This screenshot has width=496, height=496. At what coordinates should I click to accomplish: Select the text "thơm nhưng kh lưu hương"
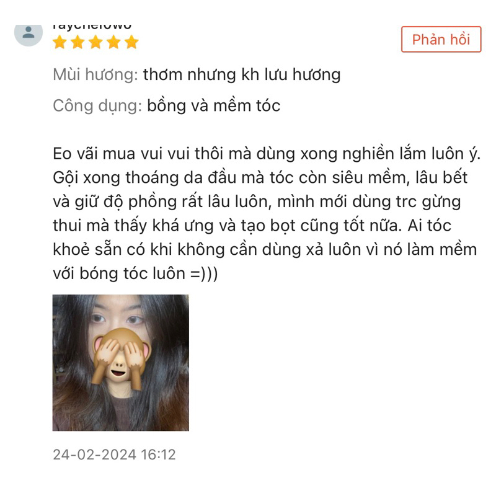[242, 75]
